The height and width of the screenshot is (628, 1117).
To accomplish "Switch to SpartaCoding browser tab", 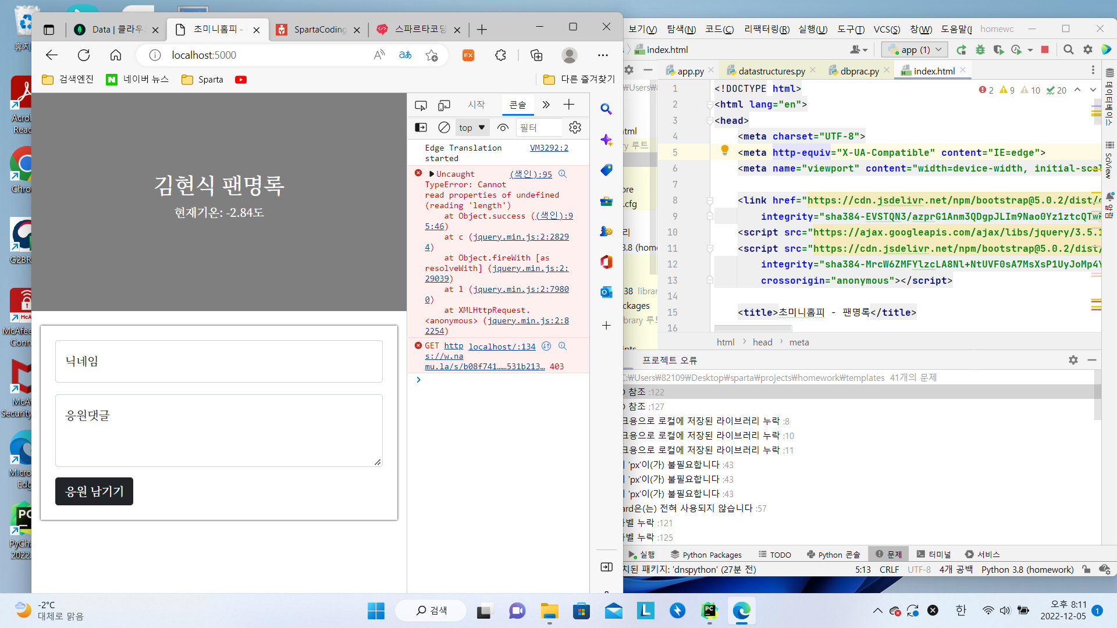I will 318,29.
